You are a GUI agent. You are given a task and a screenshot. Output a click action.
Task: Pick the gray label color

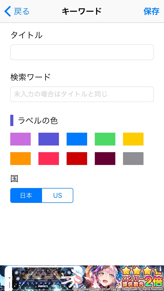[133, 159]
